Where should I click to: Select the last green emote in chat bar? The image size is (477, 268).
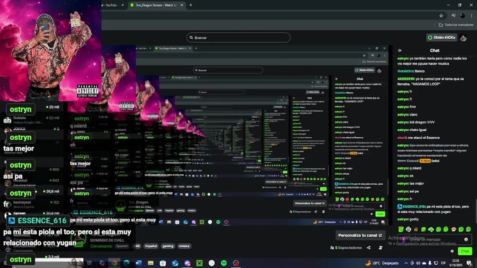click(x=468, y=229)
